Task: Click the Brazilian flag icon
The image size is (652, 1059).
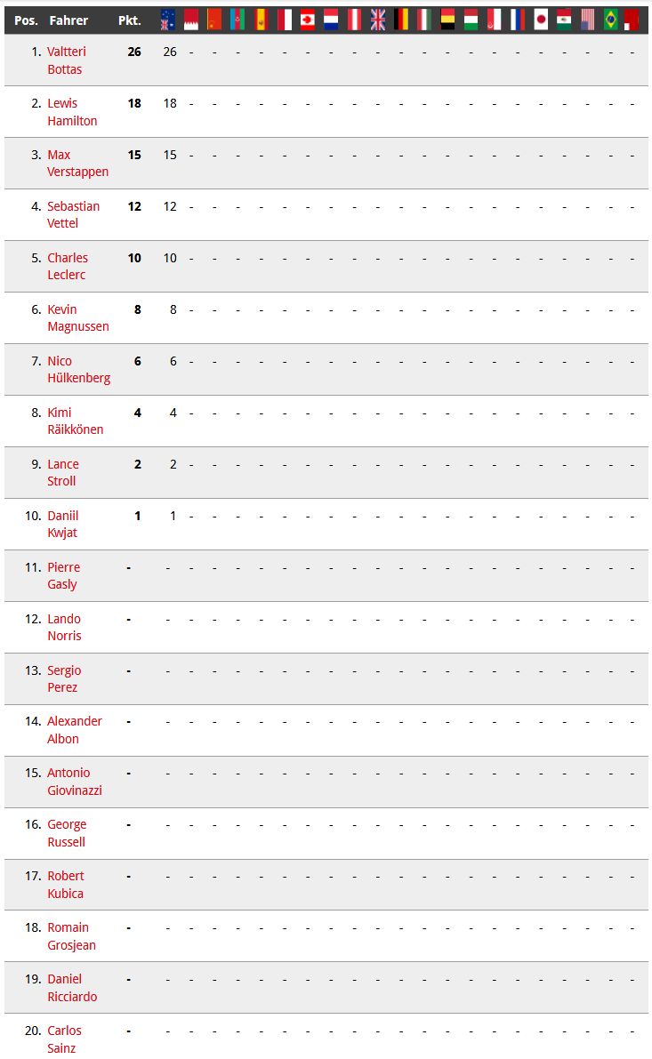Action: [x=611, y=20]
